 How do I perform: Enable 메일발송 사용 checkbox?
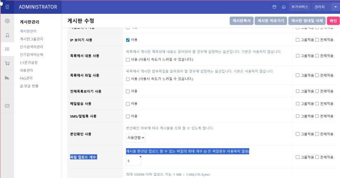[128, 104]
